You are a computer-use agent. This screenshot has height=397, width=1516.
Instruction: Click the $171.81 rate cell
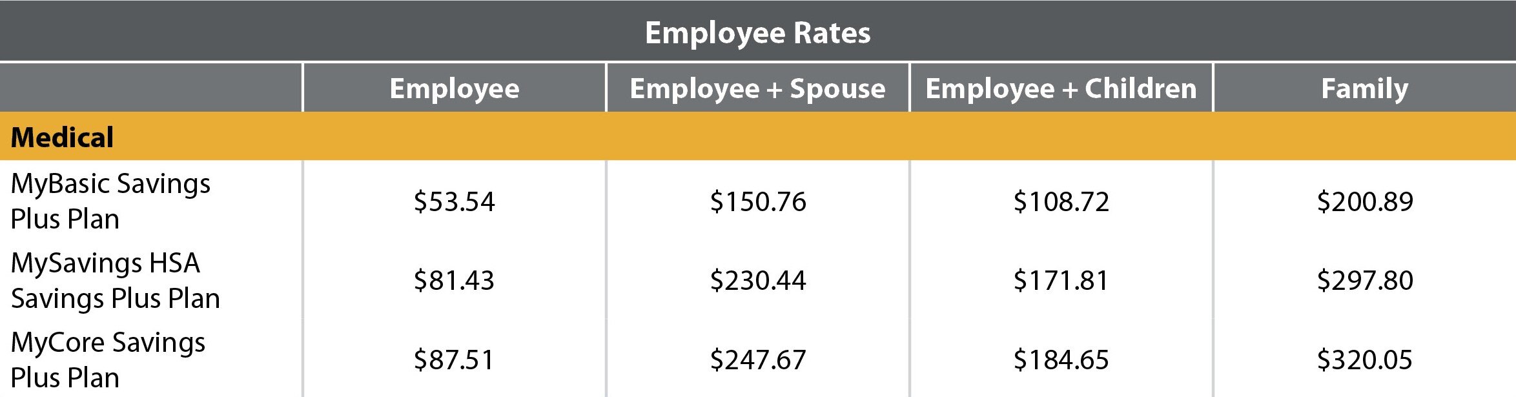click(1061, 280)
